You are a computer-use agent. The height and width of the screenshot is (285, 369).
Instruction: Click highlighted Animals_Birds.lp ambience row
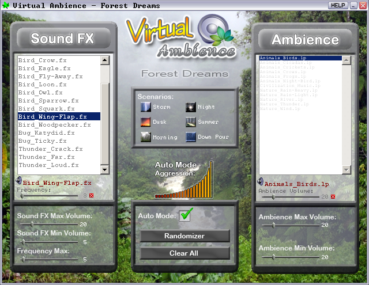[300, 58]
